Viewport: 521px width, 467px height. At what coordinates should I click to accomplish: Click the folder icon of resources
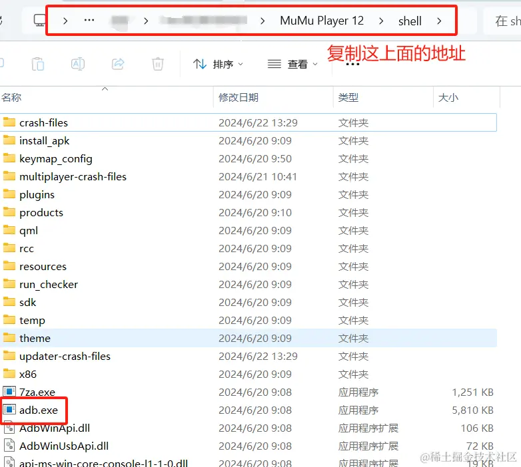(9, 265)
